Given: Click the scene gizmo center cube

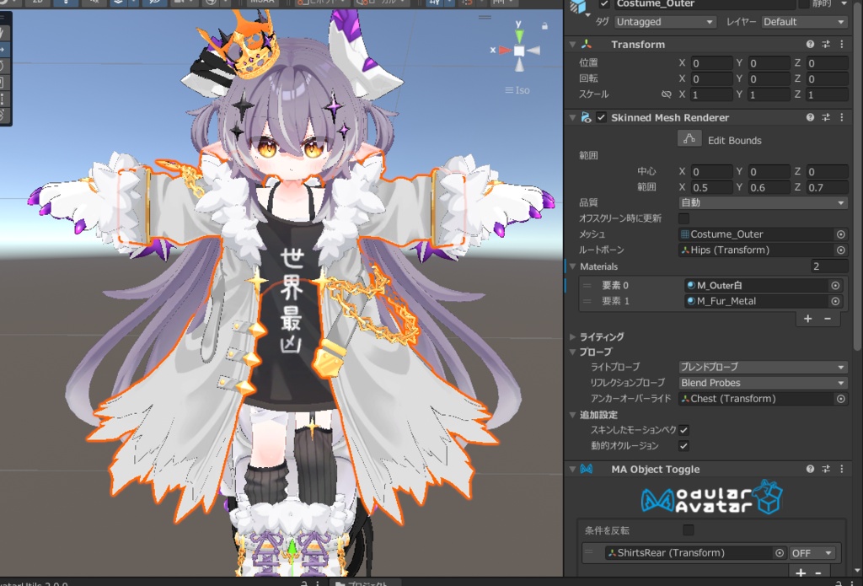Looking at the screenshot, I should [x=519, y=51].
